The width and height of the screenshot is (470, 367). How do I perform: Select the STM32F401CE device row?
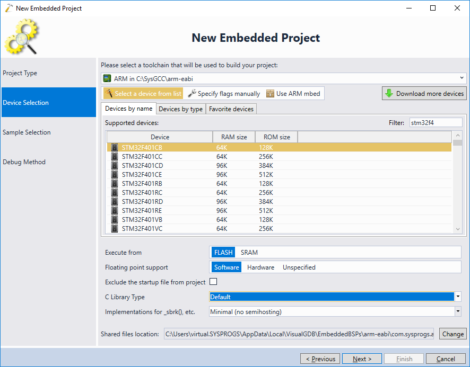tap(279, 175)
